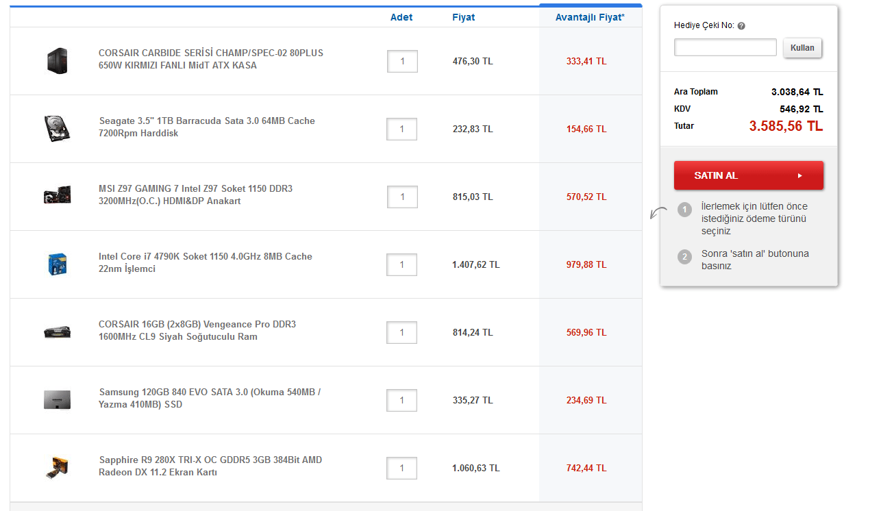Click the Ara Toplam value 3.038,64 TL
This screenshot has height=511, width=881.
tap(797, 92)
